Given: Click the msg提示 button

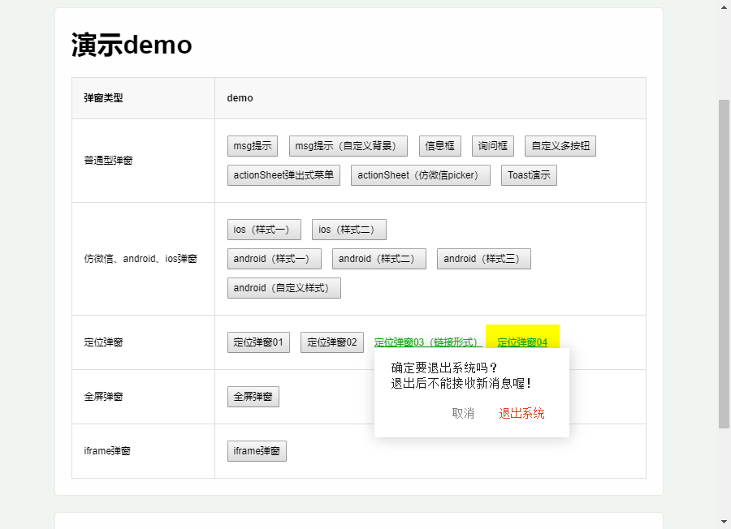Looking at the screenshot, I should [x=253, y=146].
